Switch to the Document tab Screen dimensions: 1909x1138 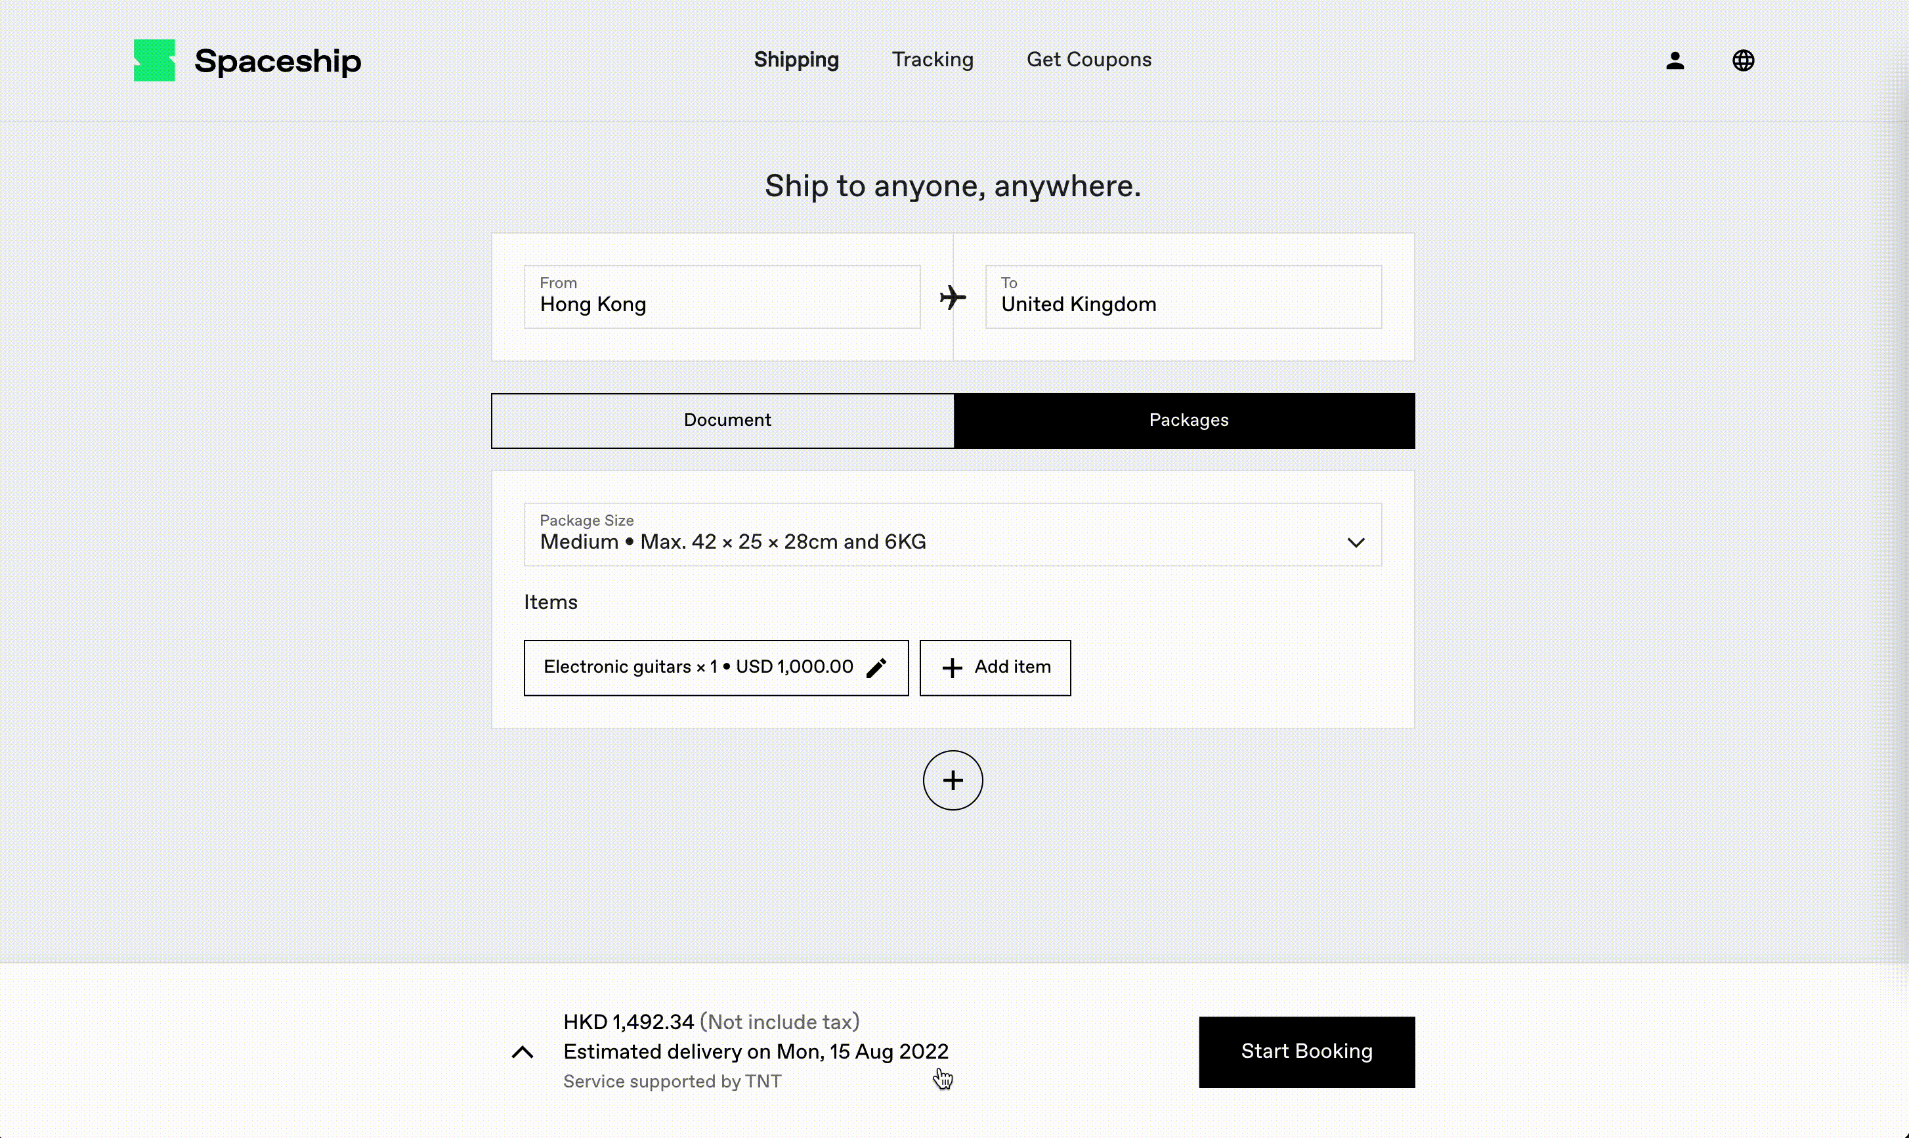point(727,420)
